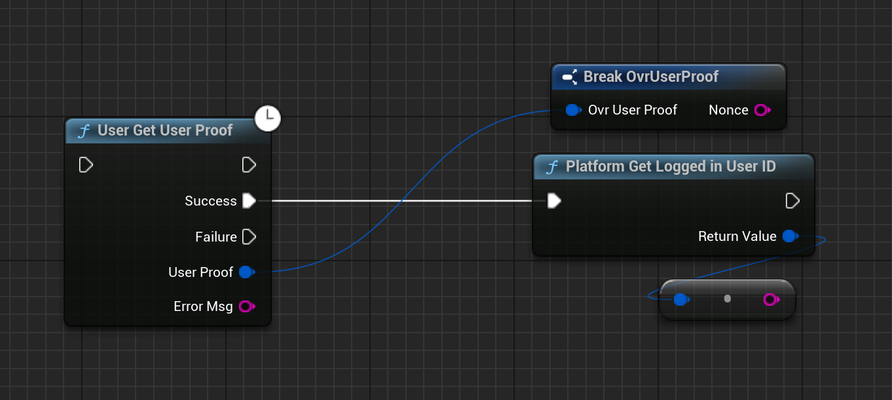The image size is (892, 400).
Task: Click the latent clock icon on User Get User Proof
Action: pos(267,118)
